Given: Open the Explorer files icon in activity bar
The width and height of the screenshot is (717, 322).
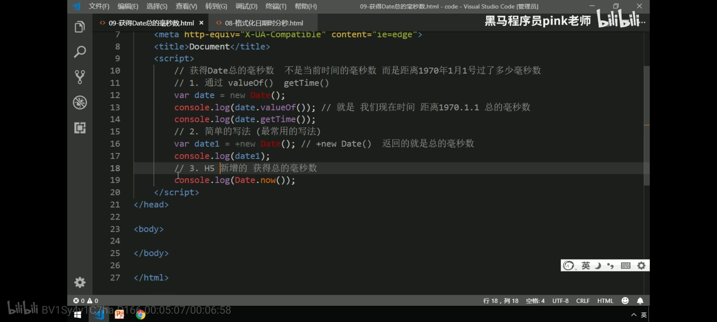Looking at the screenshot, I should (x=80, y=27).
